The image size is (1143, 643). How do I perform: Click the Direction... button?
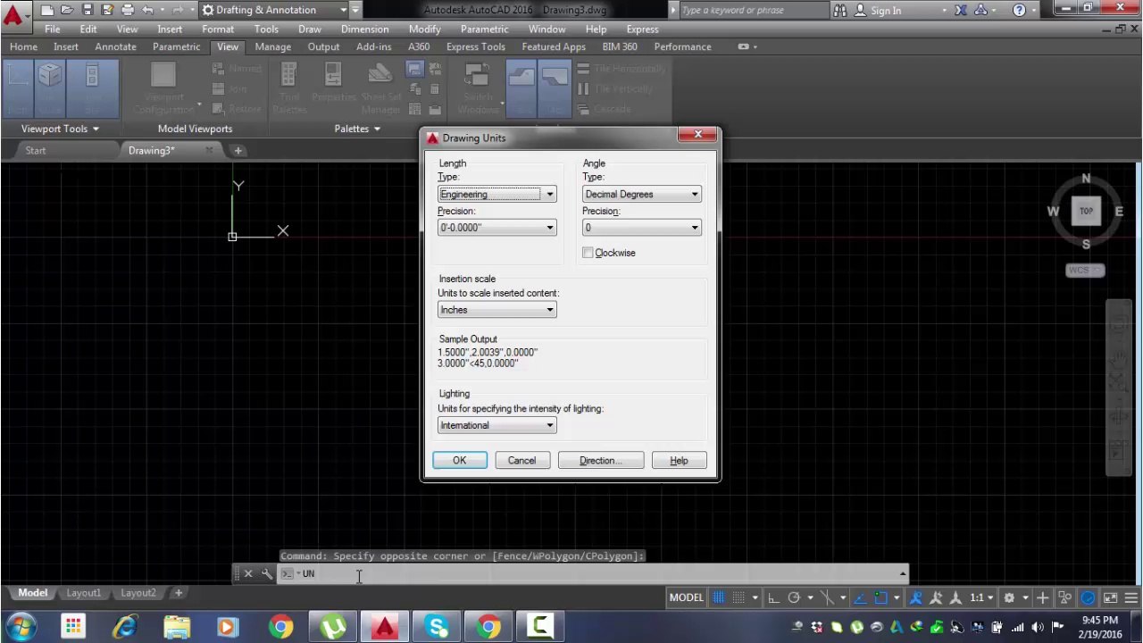601,460
